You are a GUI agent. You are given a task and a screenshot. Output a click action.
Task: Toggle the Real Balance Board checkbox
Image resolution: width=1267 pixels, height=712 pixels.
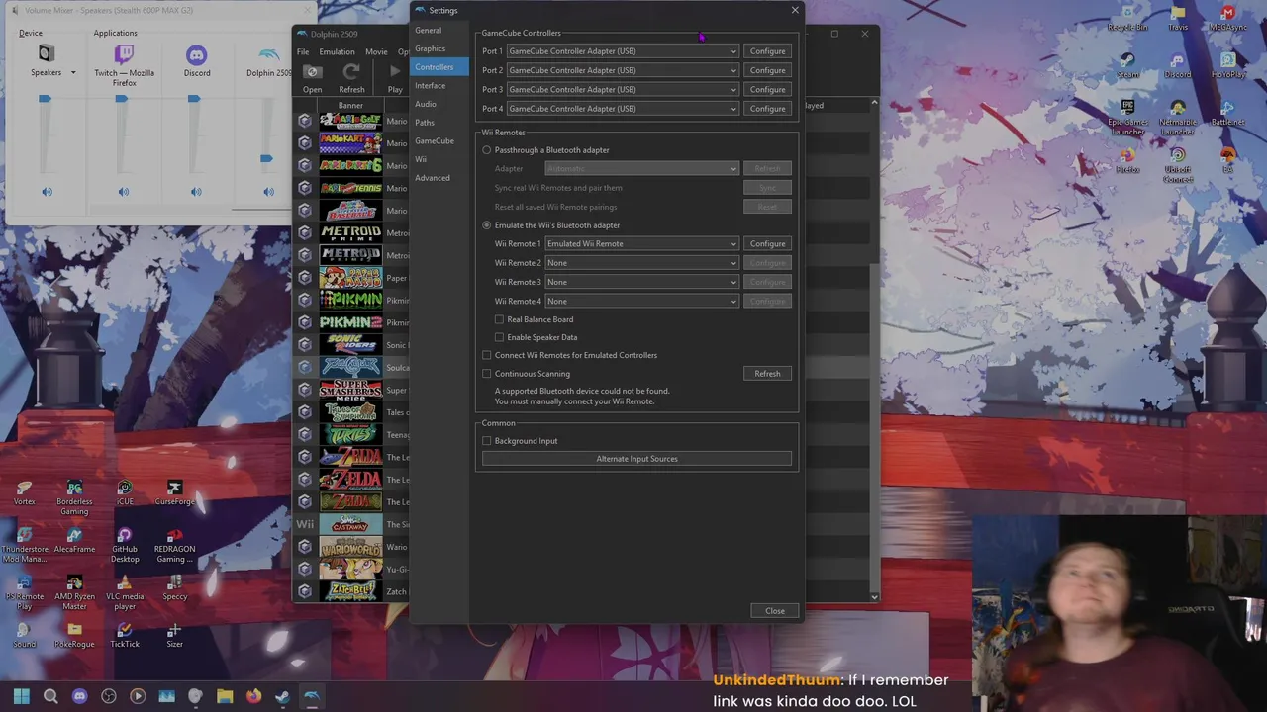tap(499, 319)
